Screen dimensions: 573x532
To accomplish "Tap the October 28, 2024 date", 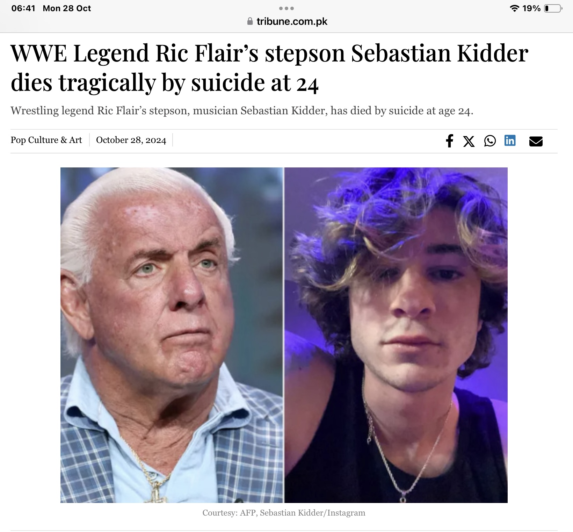I will pyautogui.click(x=131, y=140).
